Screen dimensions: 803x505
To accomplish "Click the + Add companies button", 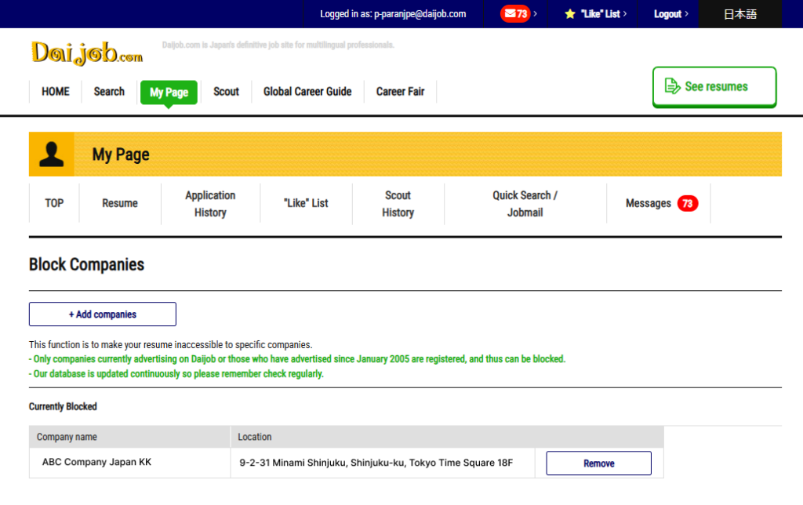I will [103, 314].
